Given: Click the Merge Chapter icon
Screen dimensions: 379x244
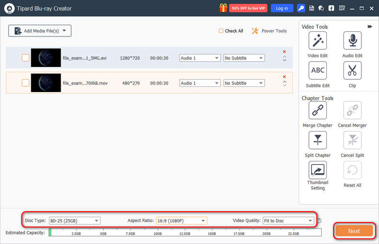Looking at the screenshot, I should tap(317, 110).
